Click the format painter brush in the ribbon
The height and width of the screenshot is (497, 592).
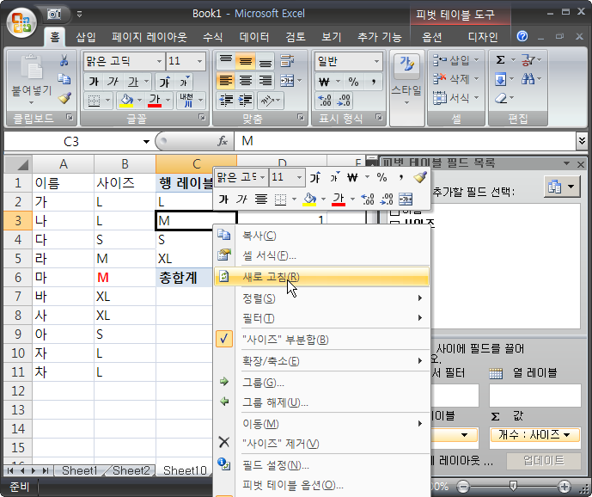pos(64,98)
